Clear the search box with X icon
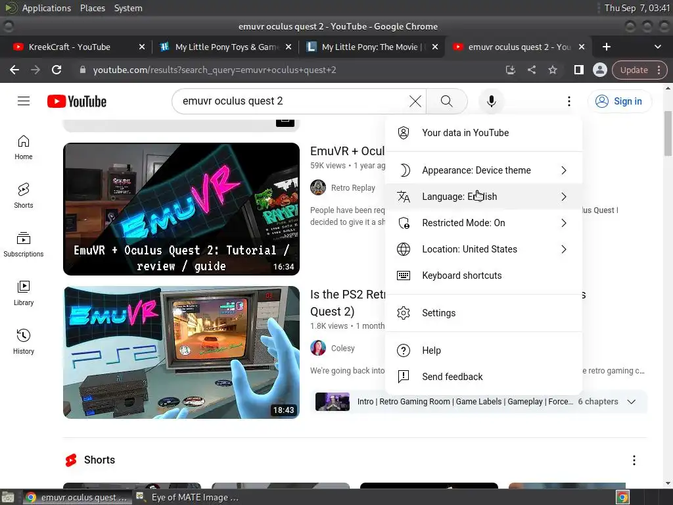 [415, 101]
